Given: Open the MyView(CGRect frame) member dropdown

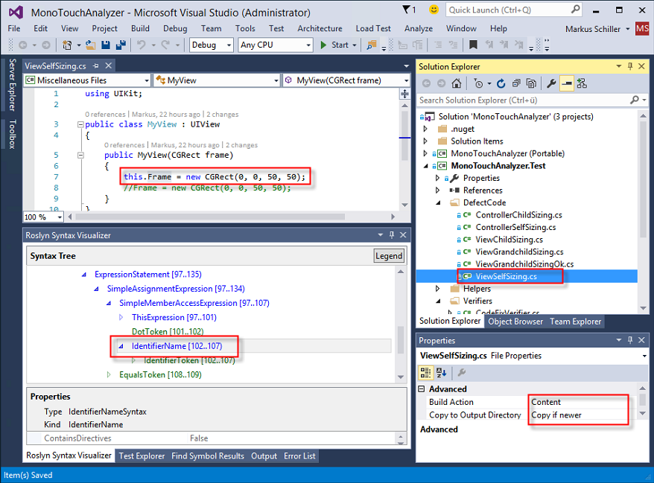Looking at the screenshot, I should pos(346,80).
